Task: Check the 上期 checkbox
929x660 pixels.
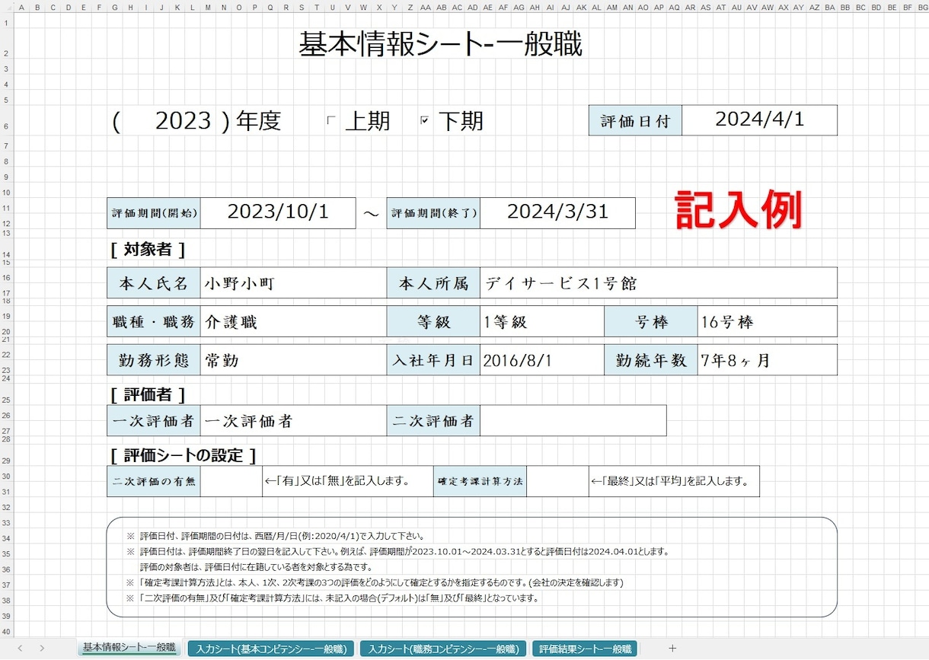Action: tap(330, 120)
